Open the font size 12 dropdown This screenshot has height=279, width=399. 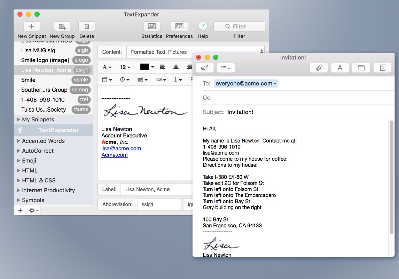pos(125,67)
